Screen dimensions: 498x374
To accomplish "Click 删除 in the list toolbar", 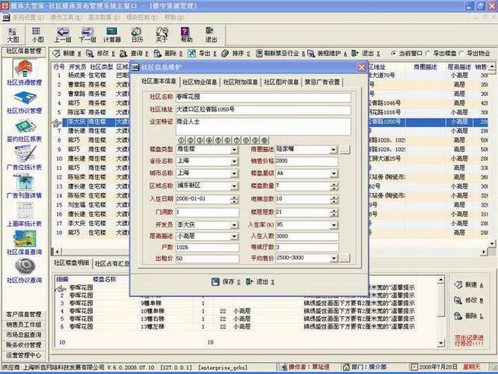I will tap(167, 53).
